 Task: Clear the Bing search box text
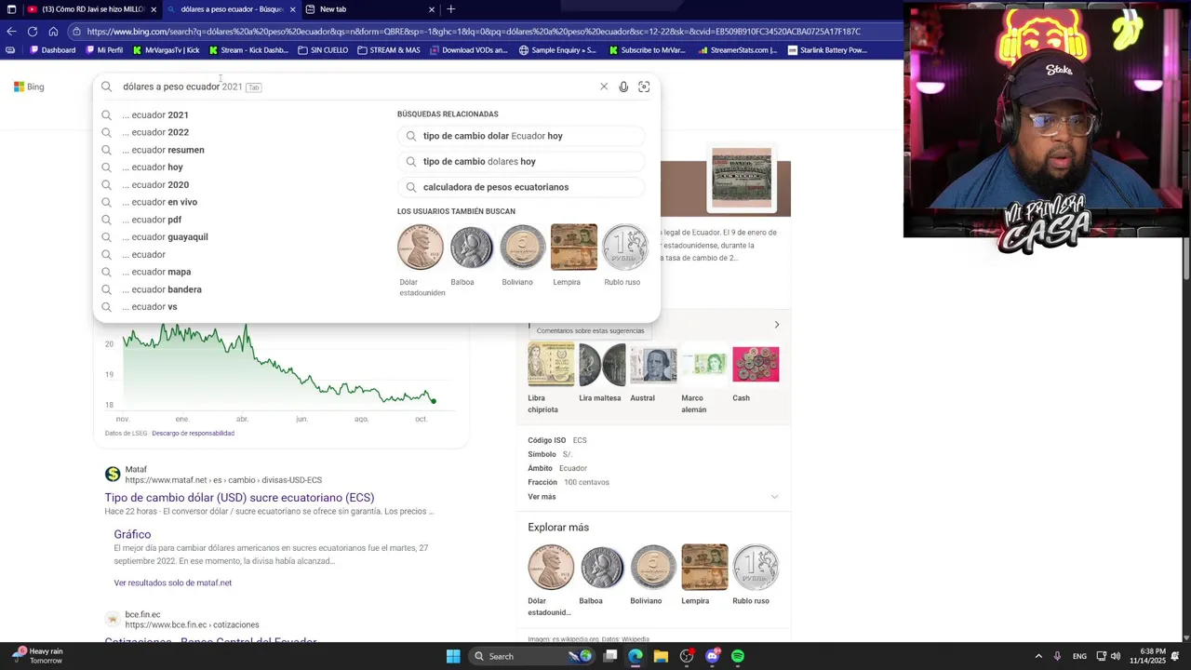[604, 87]
